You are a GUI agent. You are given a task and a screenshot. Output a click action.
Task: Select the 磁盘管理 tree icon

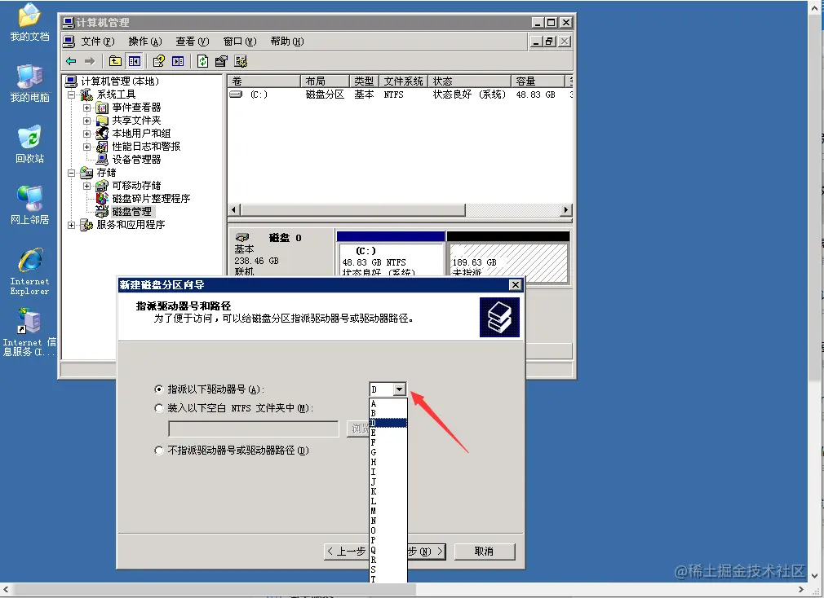point(102,211)
